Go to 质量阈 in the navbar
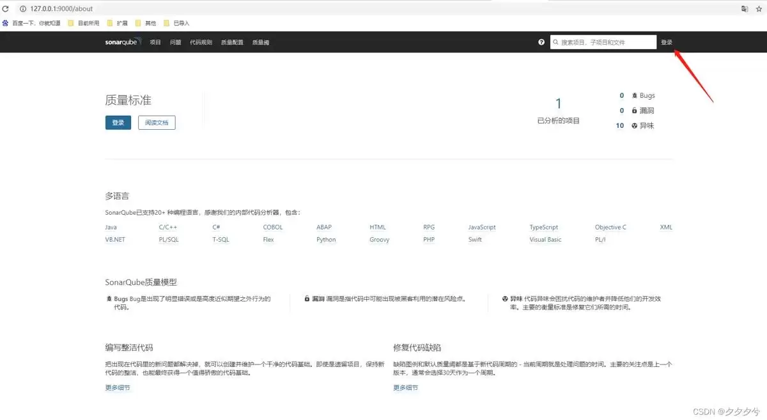This screenshot has width=767, height=420. (x=261, y=42)
